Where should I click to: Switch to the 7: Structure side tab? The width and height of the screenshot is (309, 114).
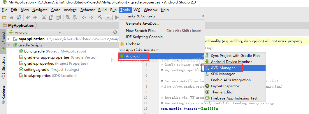(x=3, y=68)
